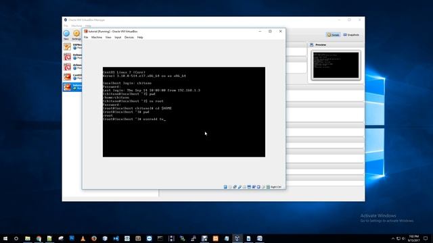Maximize the tutorial VM window
Screen dimensions: 433x243
(x=270, y=32)
